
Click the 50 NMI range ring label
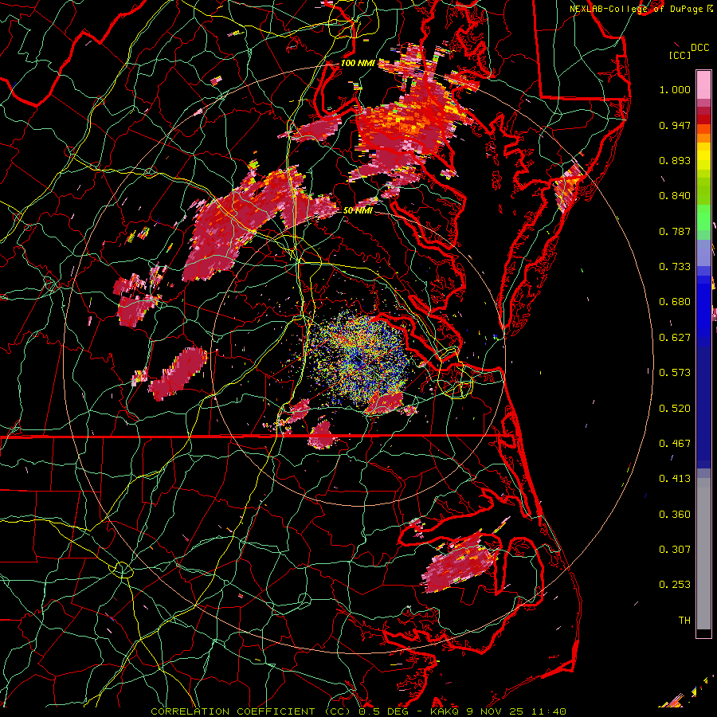click(357, 210)
